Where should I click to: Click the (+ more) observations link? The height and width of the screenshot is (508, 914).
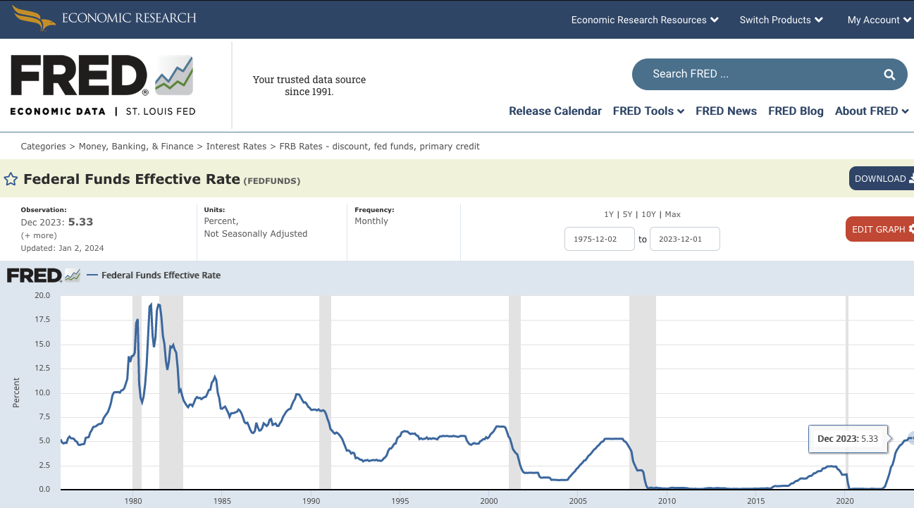coord(39,235)
